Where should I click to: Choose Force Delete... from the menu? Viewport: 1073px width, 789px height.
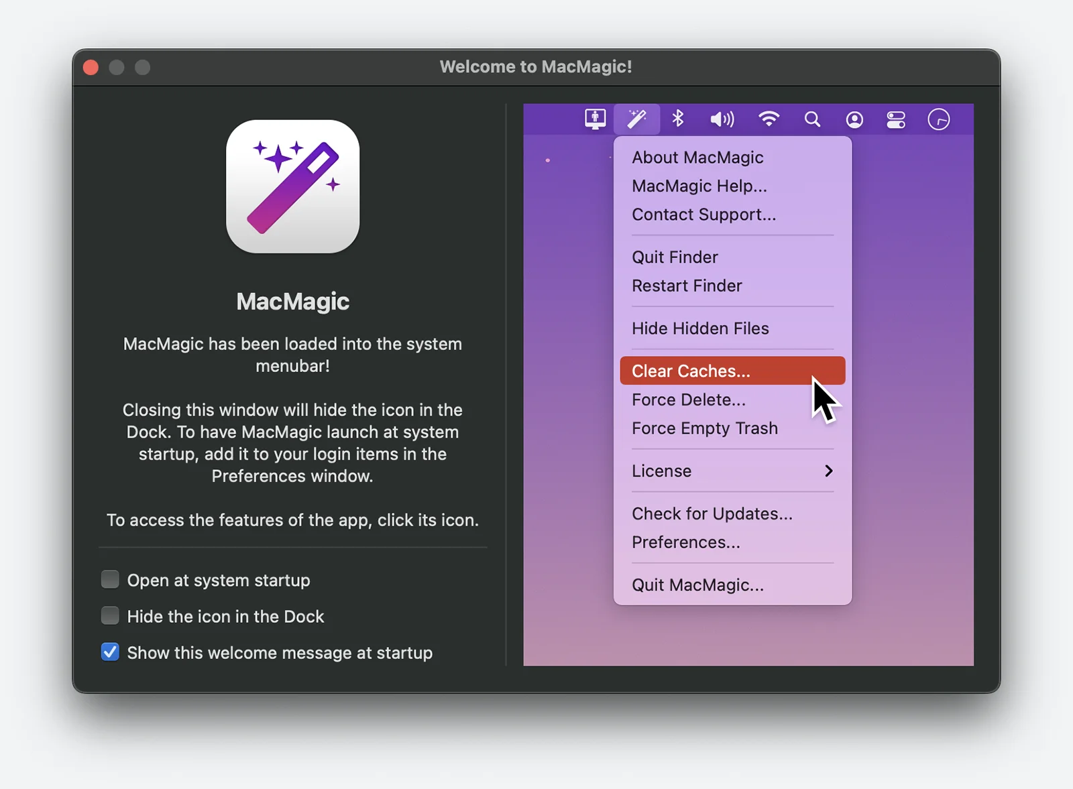[x=732, y=400]
